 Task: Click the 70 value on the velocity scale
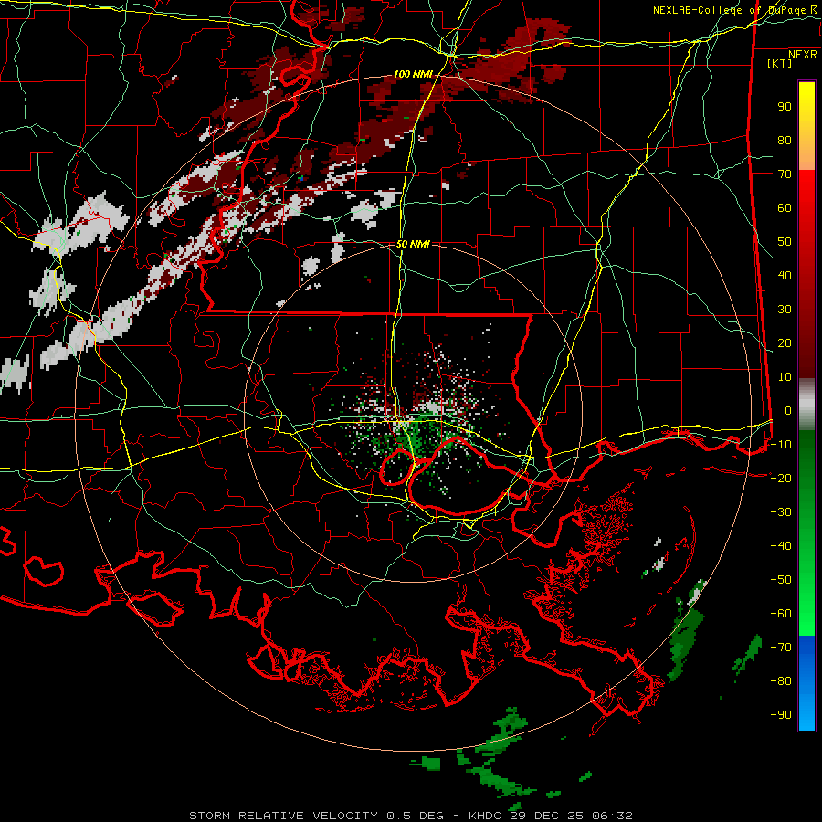785,174
